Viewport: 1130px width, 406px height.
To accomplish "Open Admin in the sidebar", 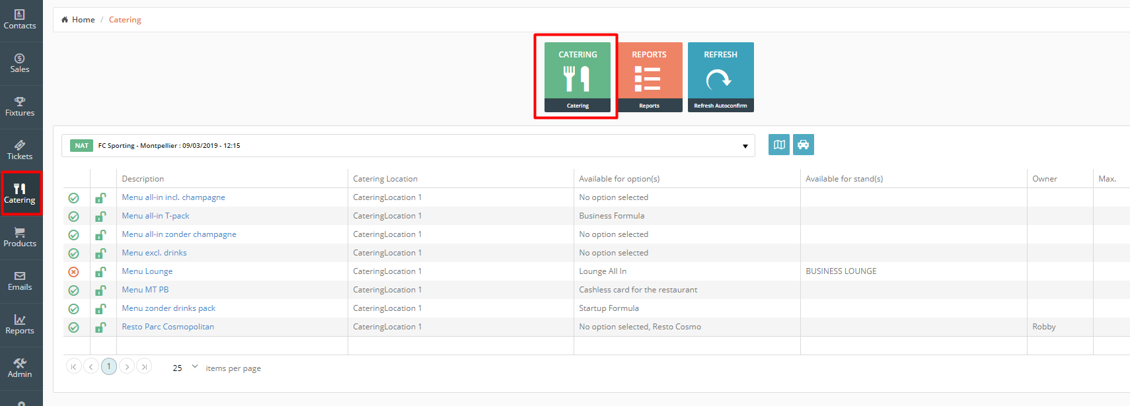I will pos(20,368).
